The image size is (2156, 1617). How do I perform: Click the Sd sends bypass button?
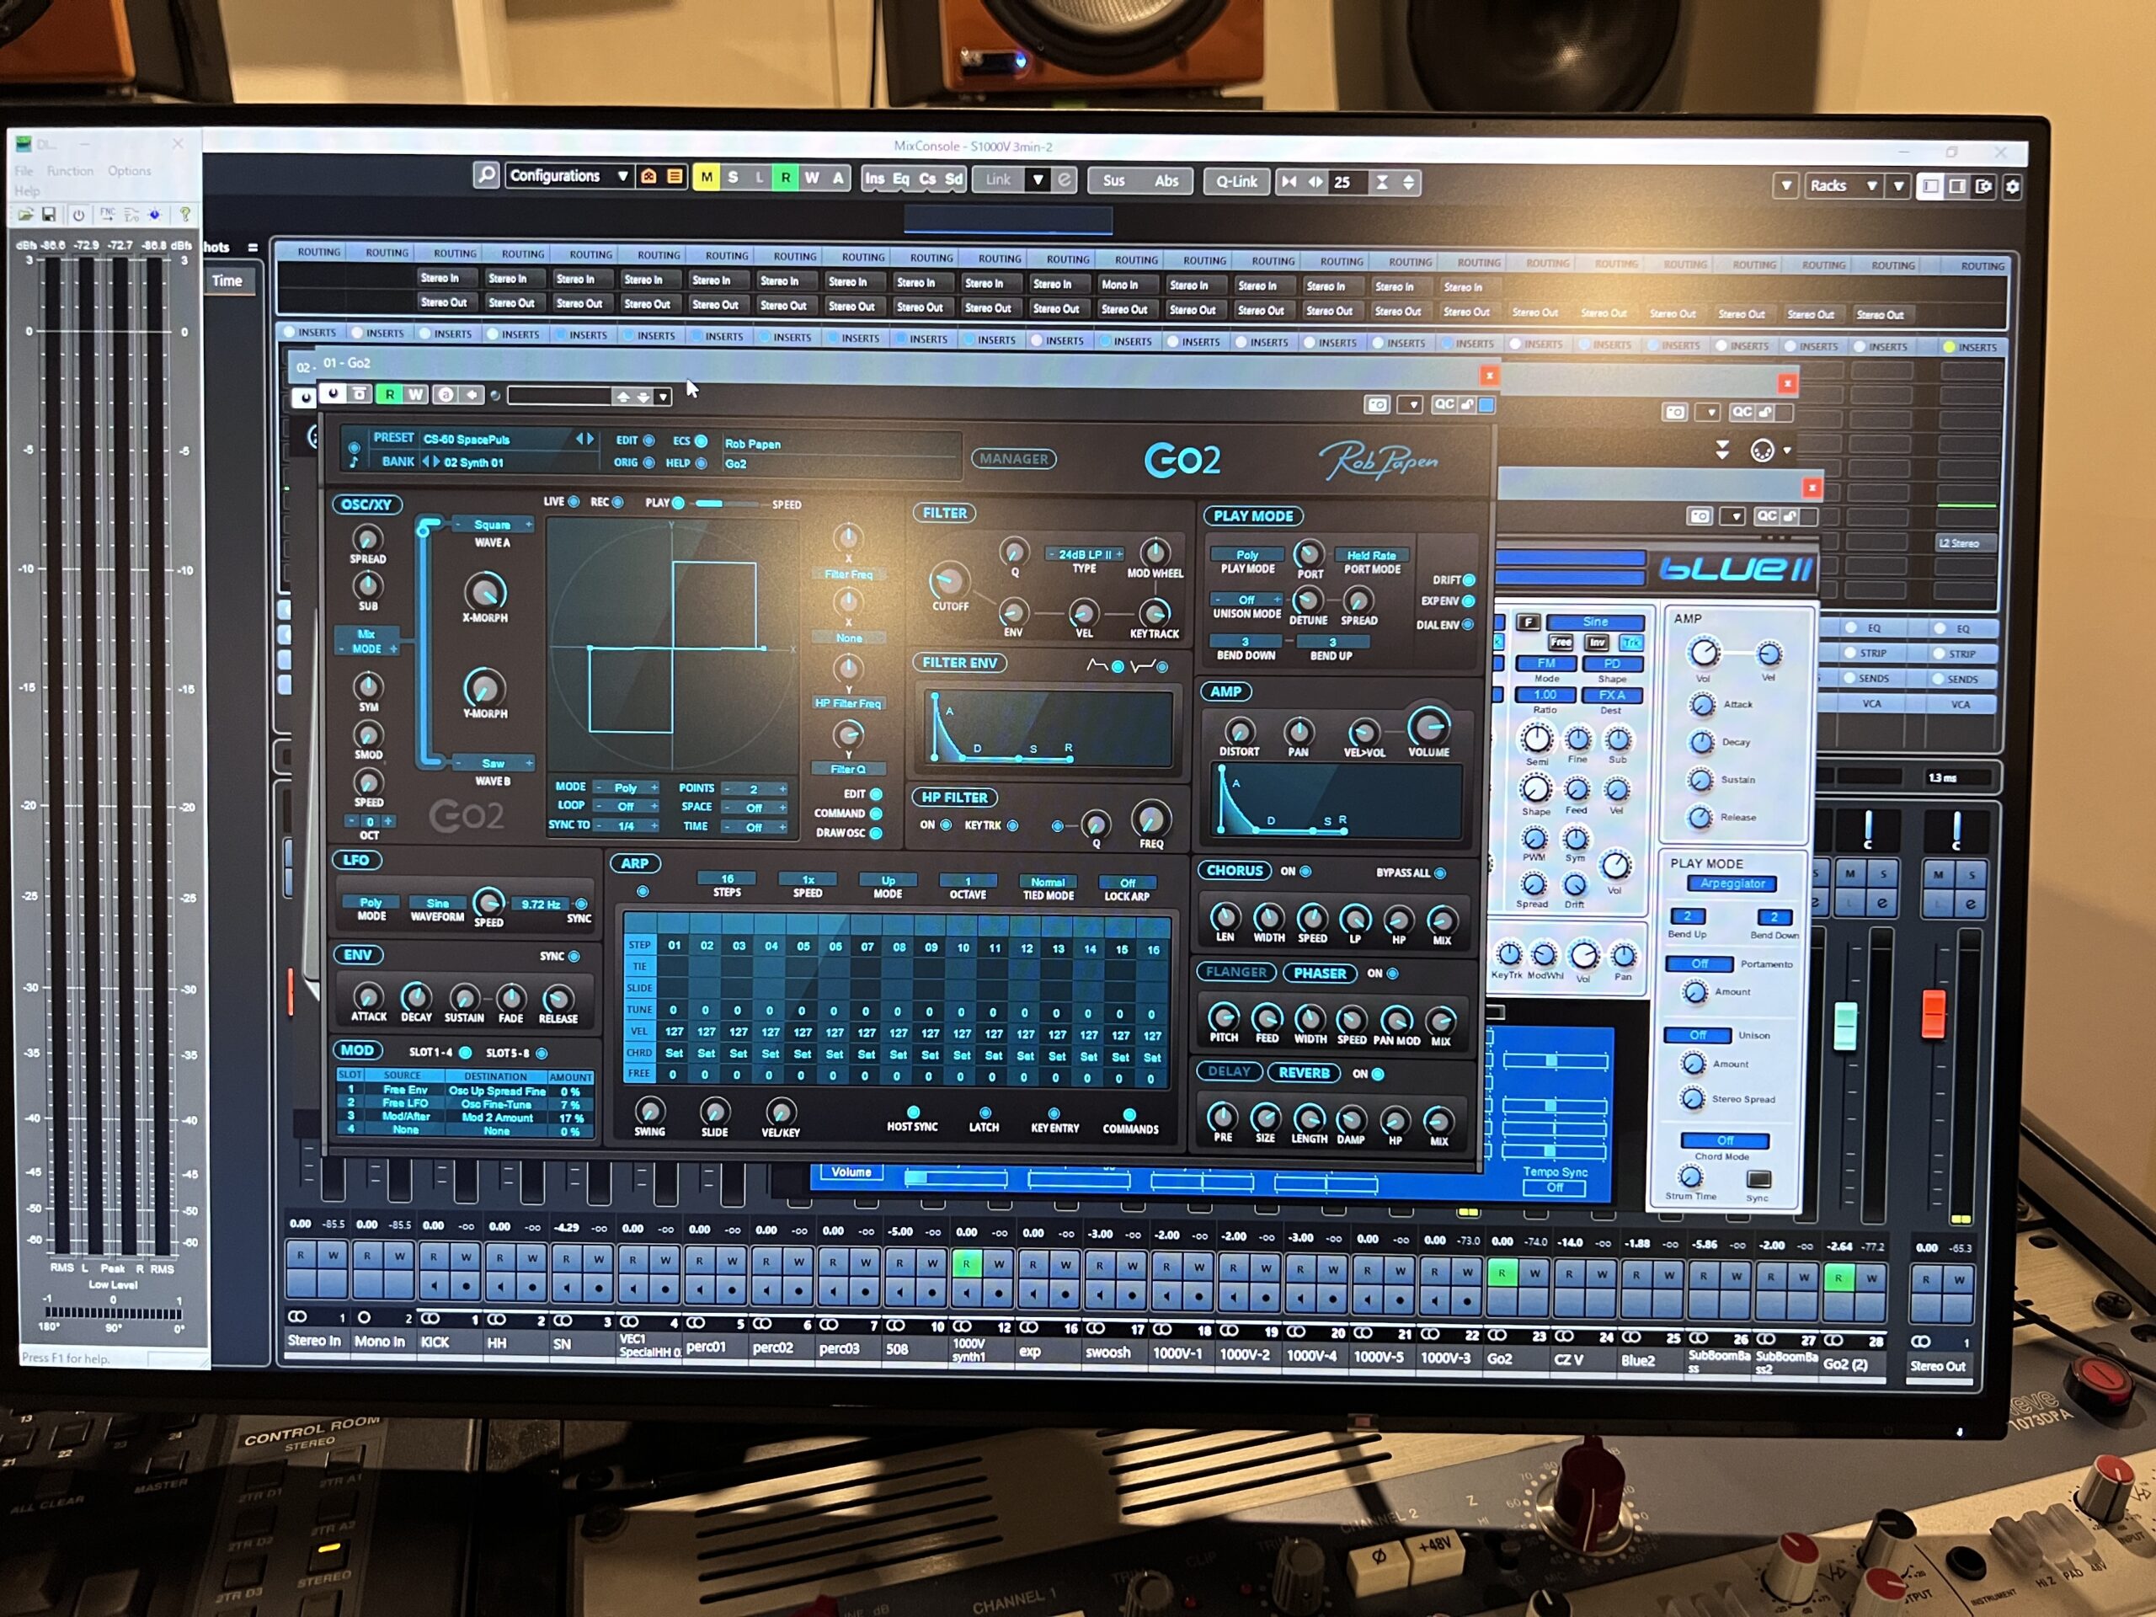(953, 180)
